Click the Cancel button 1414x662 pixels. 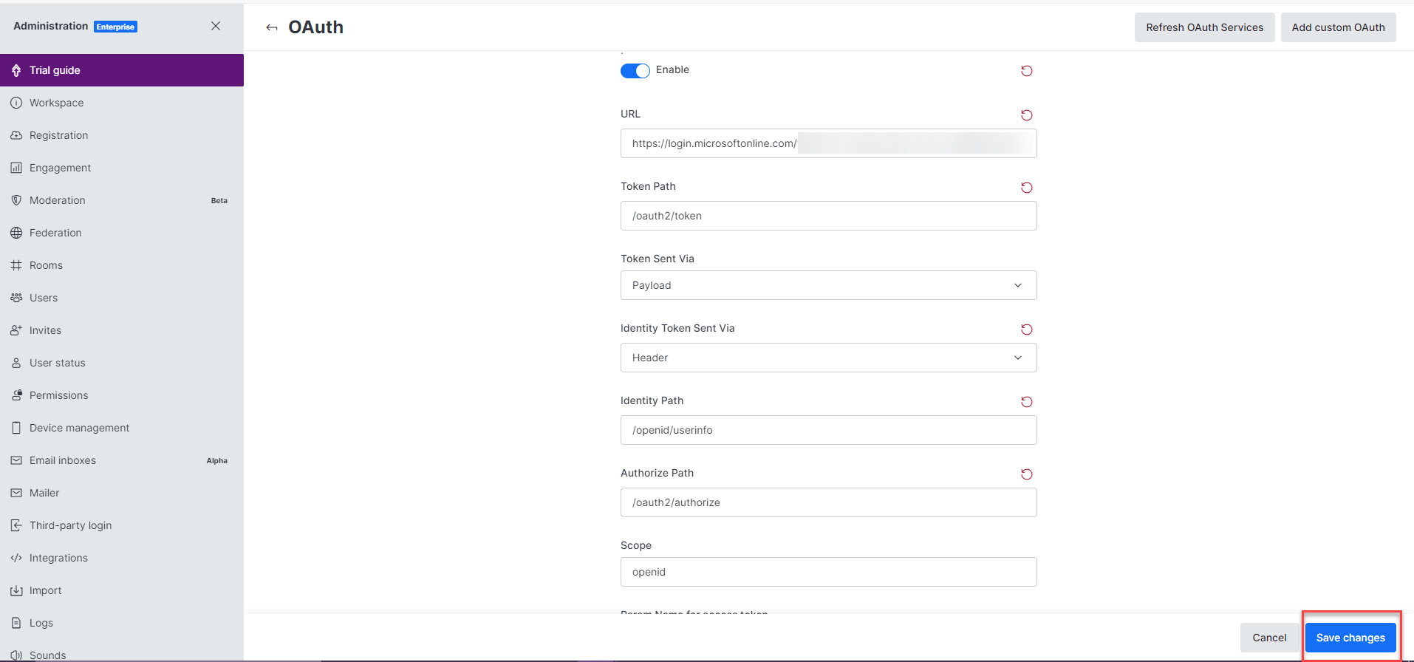[1268, 638]
